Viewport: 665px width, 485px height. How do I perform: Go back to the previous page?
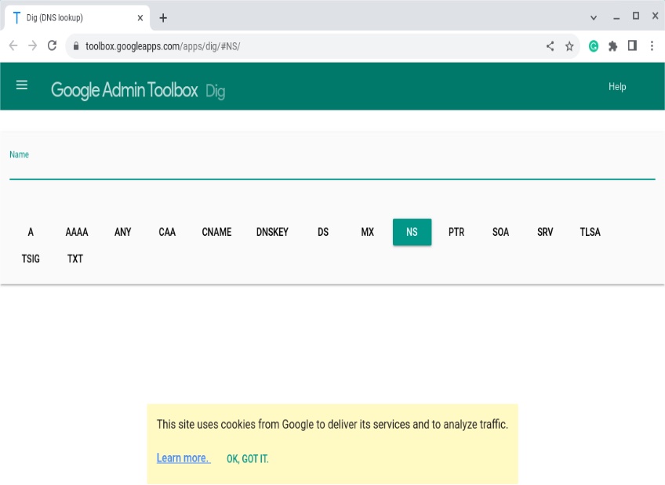[x=13, y=45]
